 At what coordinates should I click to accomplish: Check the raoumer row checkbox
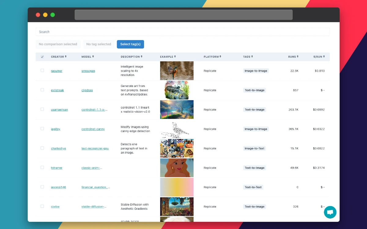[42, 71]
